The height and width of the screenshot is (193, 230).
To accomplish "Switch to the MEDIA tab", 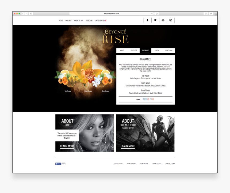I will click(x=157, y=51).
